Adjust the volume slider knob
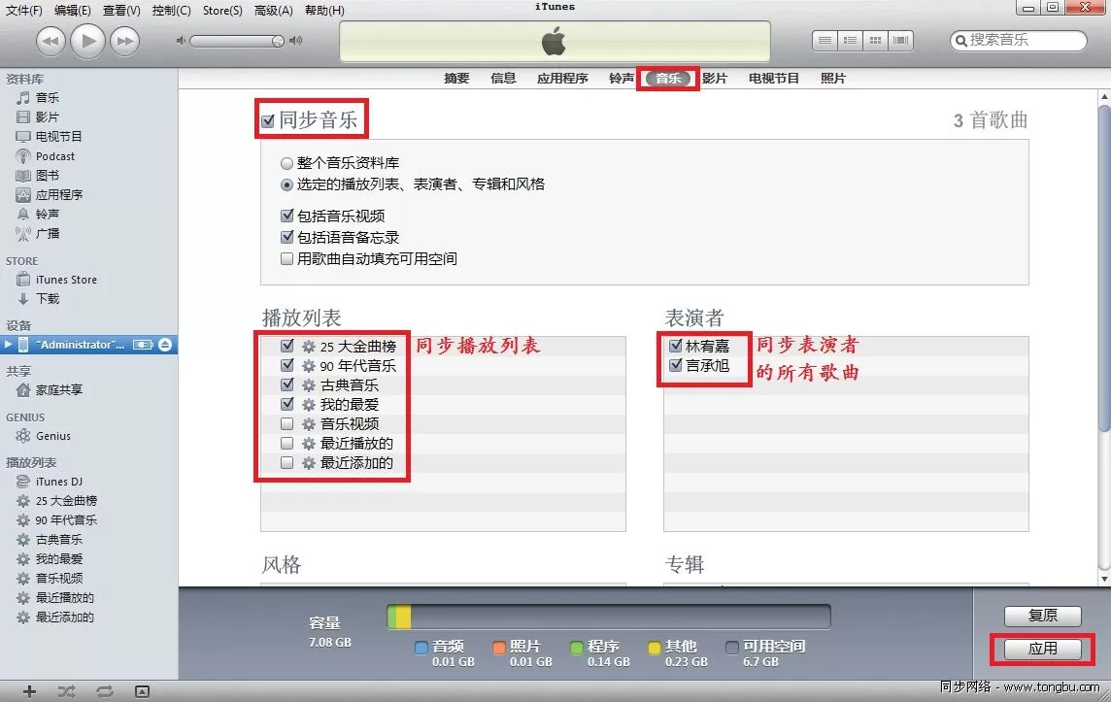Image resolution: width=1111 pixels, height=702 pixels. point(278,41)
